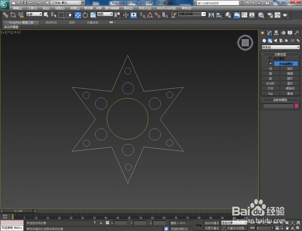Toggle selection lock padlock icon
Image resolution: width=302 pixels, height=231 pixels.
(101, 223)
